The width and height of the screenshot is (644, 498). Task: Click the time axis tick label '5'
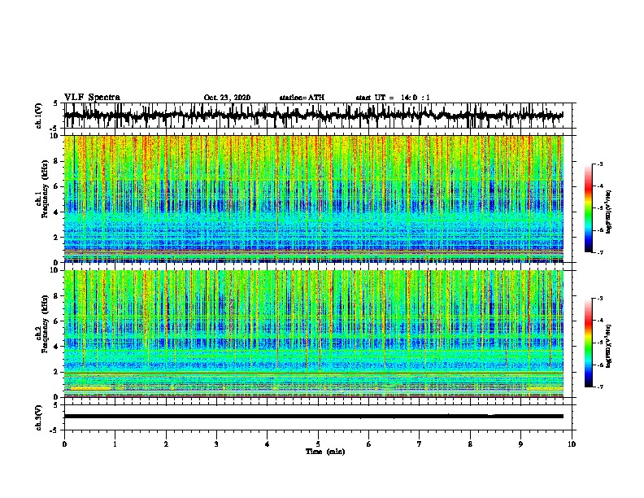coord(318,444)
